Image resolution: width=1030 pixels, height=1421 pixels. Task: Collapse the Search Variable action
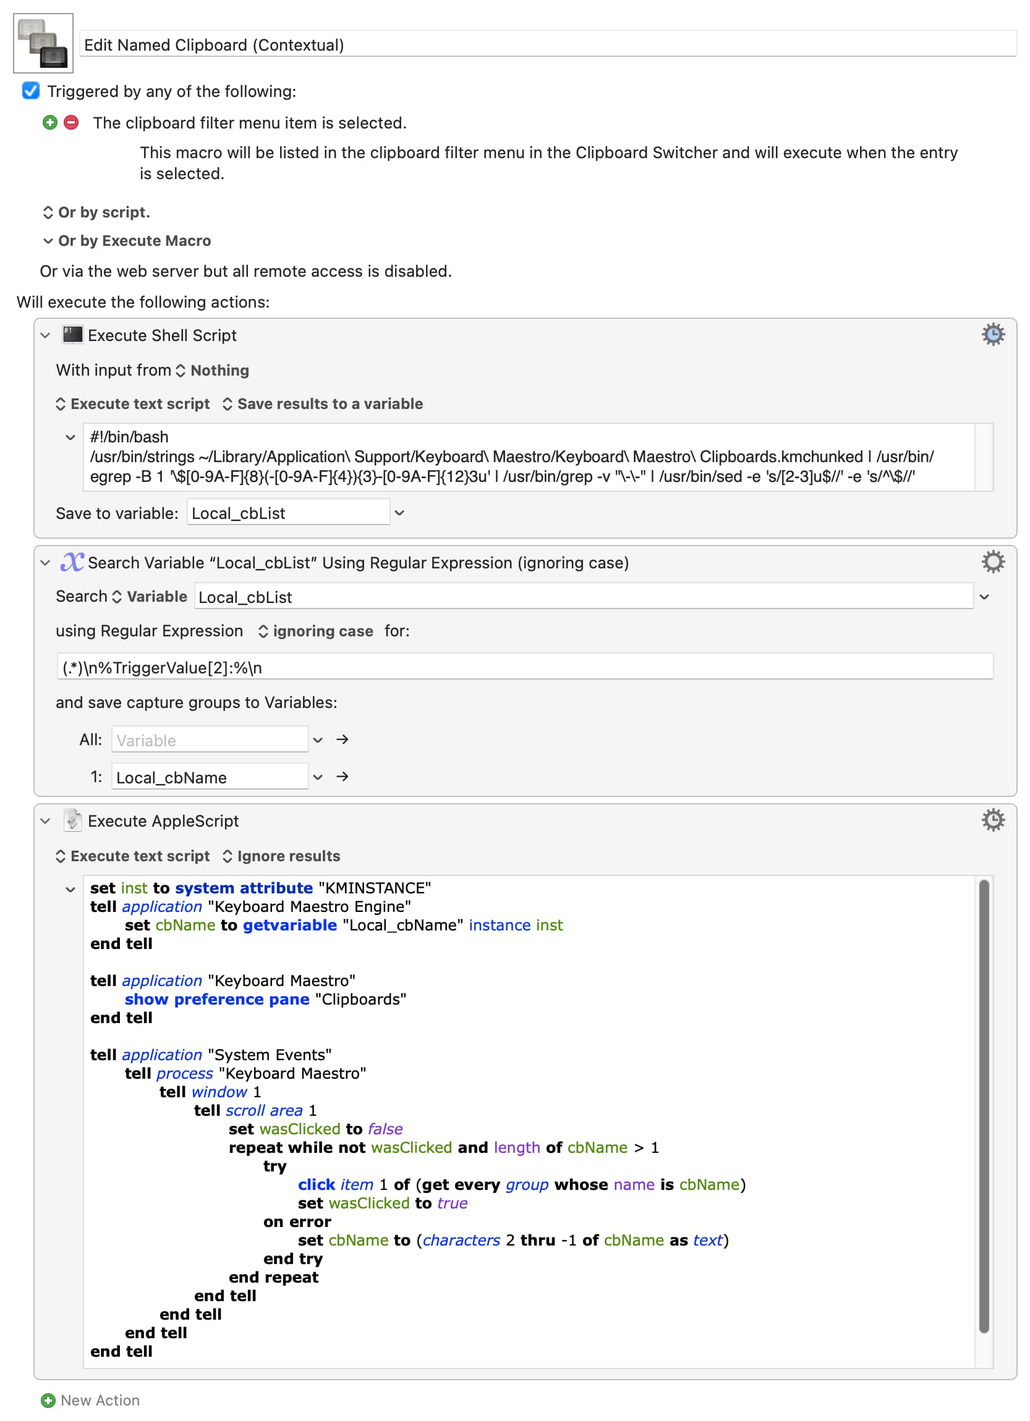[45, 563]
